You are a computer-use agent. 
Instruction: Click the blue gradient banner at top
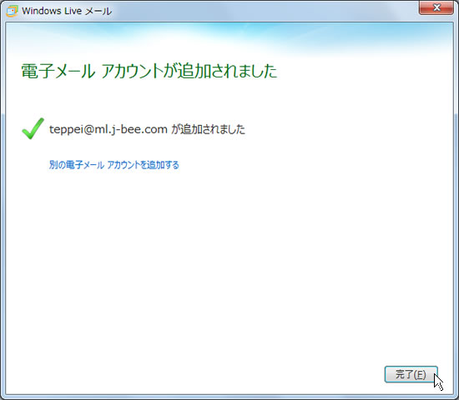click(229, 38)
